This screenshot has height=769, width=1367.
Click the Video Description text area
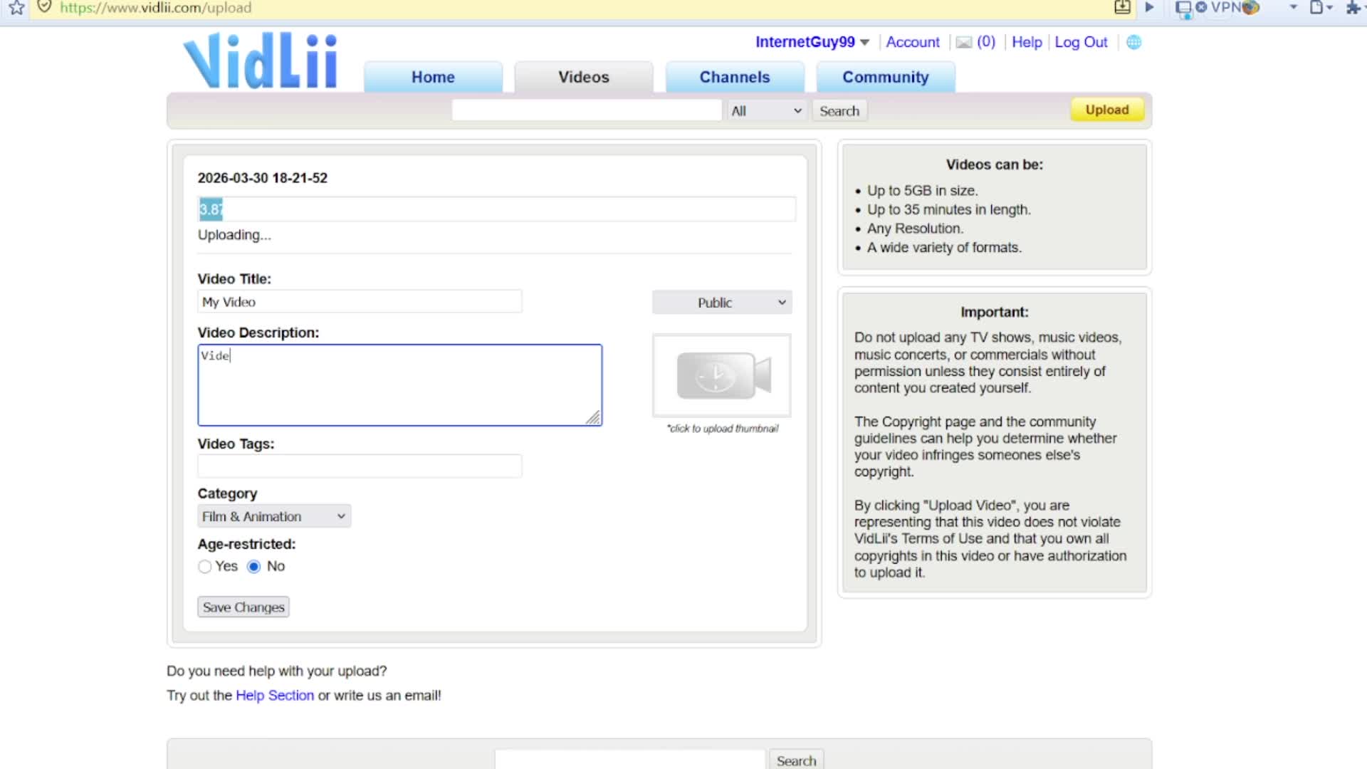[x=400, y=385]
